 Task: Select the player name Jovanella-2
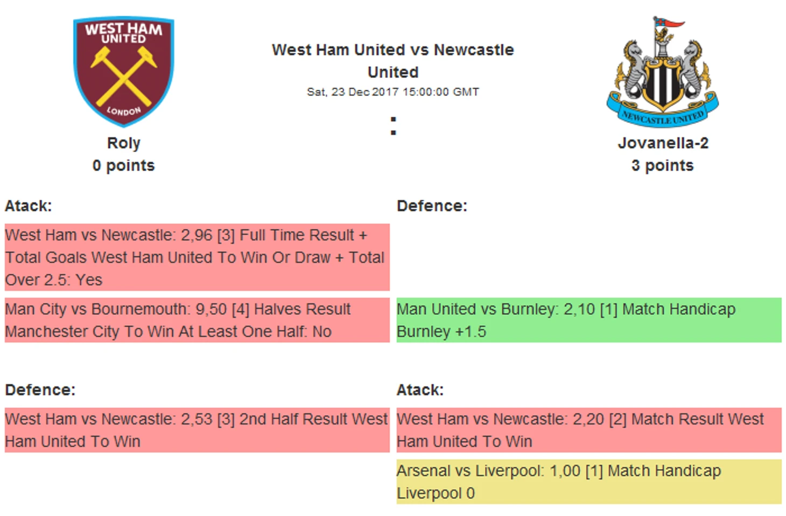663,143
